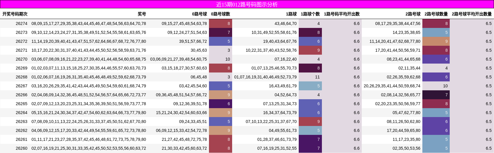Click issue number 26273
The width and height of the screenshot is (494, 153).
[21, 32]
